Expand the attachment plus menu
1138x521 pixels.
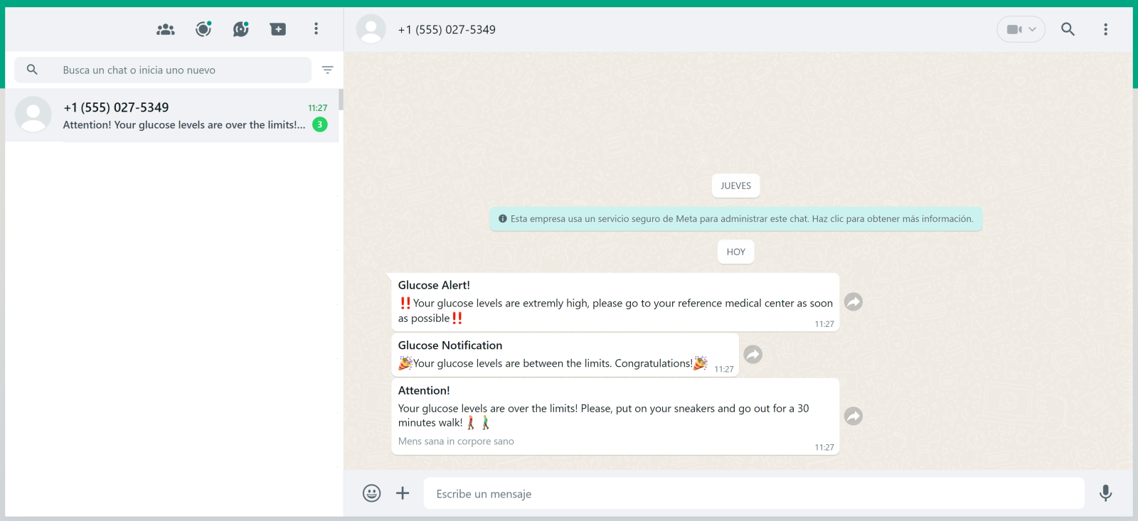(x=403, y=493)
